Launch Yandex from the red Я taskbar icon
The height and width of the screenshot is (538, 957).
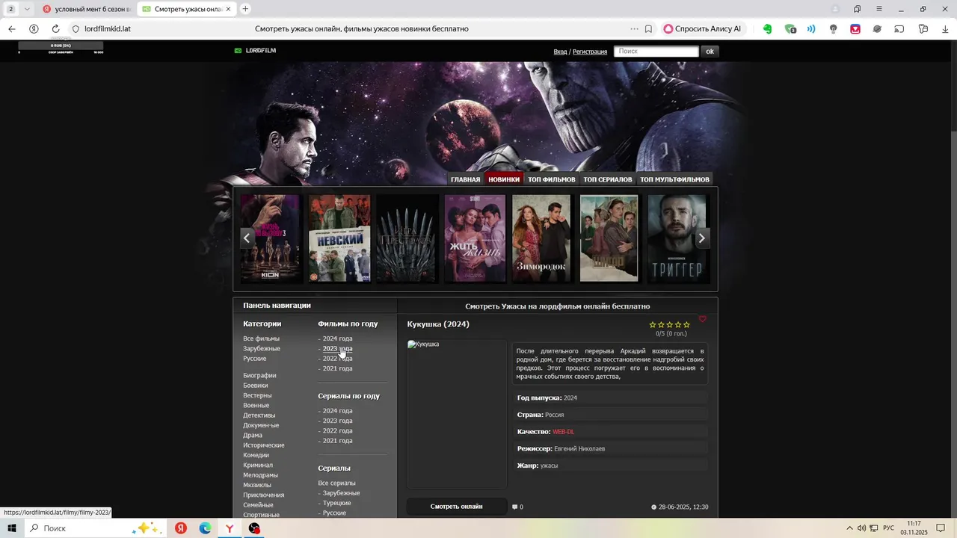[x=181, y=528]
